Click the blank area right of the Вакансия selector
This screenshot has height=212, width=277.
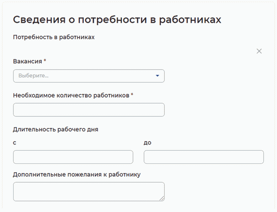tap(213, 76)
